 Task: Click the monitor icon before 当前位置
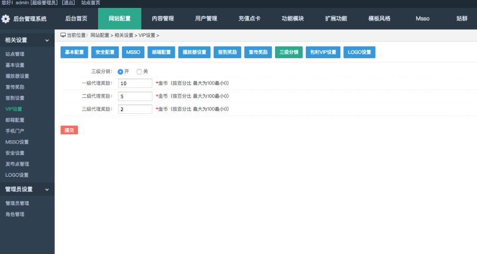(x=63, y=35)
